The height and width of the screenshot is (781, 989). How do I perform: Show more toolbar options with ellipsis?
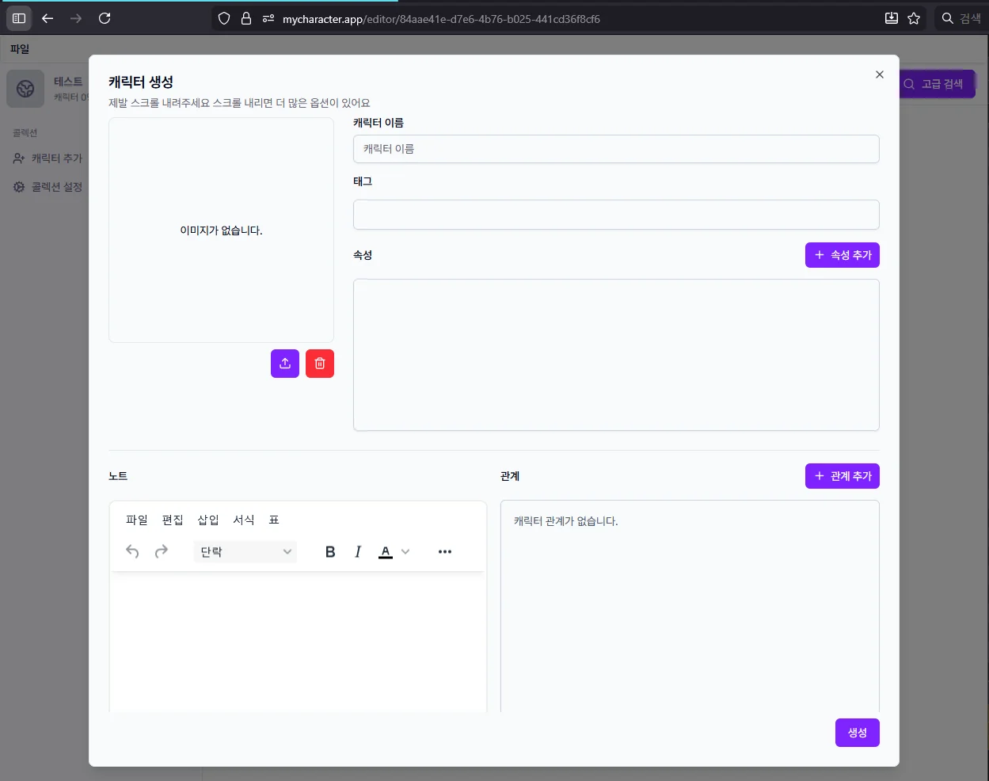coord(445,552)
